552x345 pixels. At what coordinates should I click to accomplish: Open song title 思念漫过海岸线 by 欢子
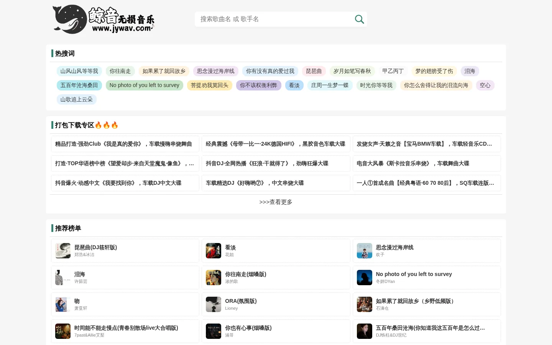pos(394,247)
